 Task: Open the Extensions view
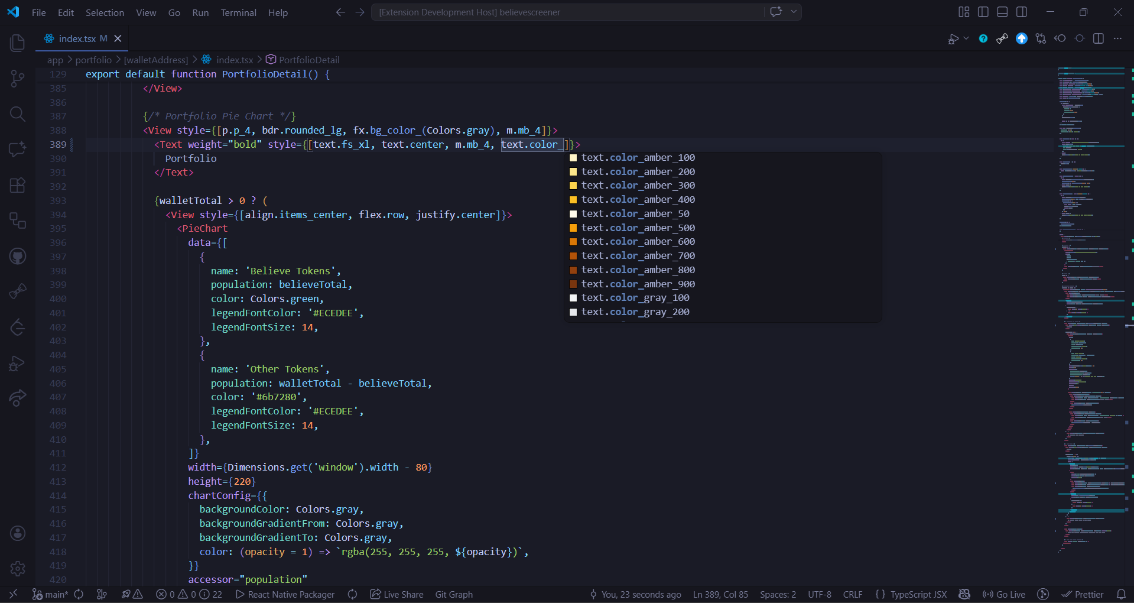pyautogui.click(x=18, y=185)
